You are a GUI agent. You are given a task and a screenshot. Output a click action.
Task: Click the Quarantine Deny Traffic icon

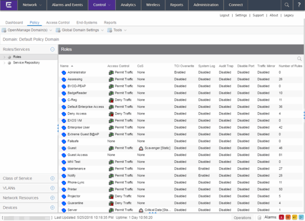click(x=111, y=203)
